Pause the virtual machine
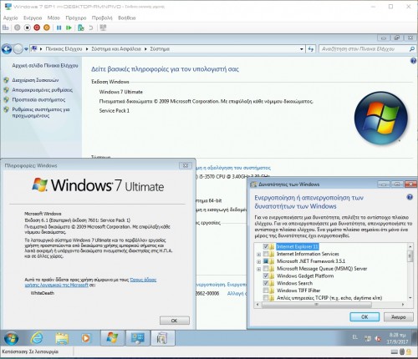The height and width of the screenshot is (359, 418). [x=59, y=28]
